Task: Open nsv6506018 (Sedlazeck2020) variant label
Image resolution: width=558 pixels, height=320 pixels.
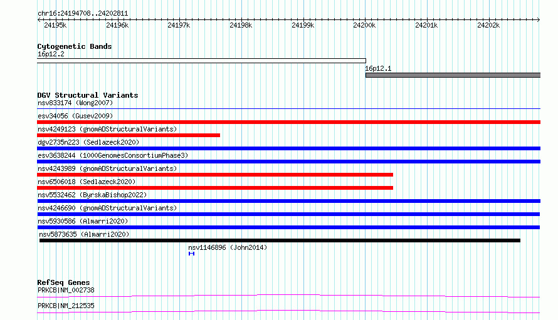Action: click(87, 182)
